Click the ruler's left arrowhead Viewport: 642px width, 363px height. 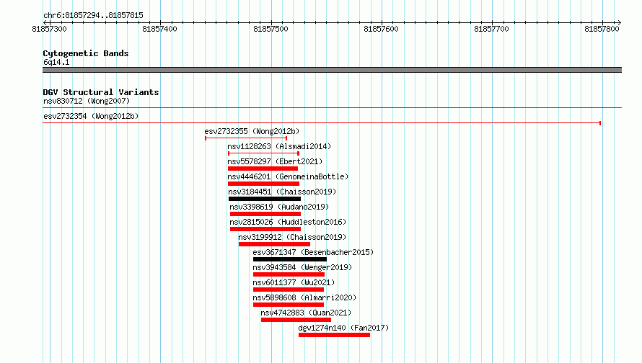[x=45, y=22]
